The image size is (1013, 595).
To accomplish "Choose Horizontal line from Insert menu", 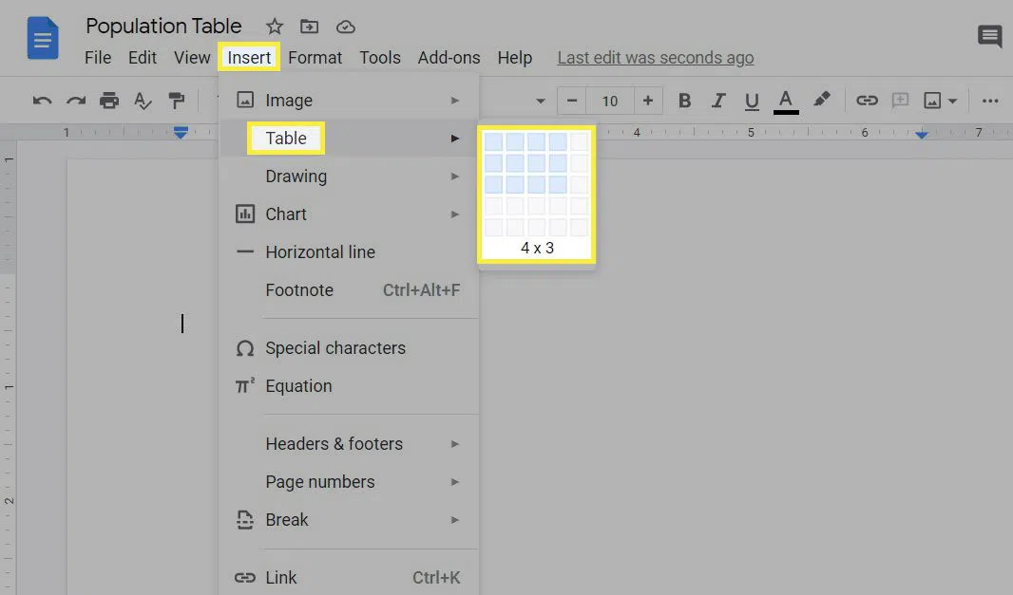I will click(319, 252).
